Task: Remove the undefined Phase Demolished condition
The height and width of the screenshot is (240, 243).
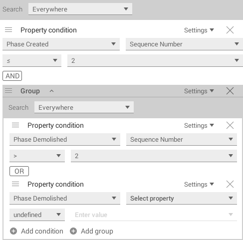Action: [x=230, y=184]
